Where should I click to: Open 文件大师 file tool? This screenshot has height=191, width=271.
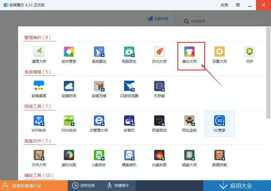[x=39, y=158]
